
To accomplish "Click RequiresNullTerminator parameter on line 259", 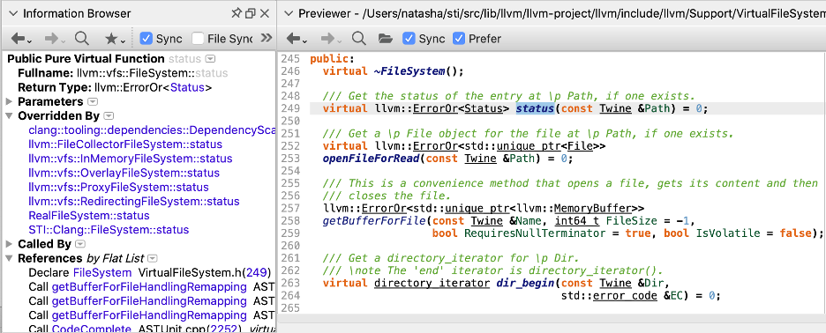I will click(x=535, y=233).
